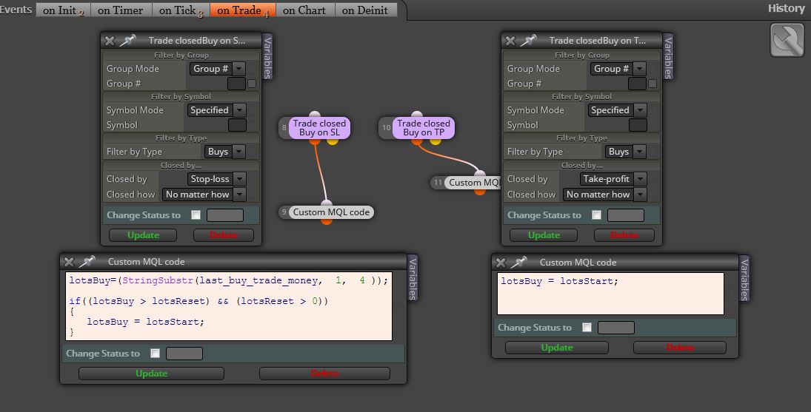The height and width of the screenshot is (412, 811).
Task: Switch to the on Deinit events tab
Action: [365, 10]
